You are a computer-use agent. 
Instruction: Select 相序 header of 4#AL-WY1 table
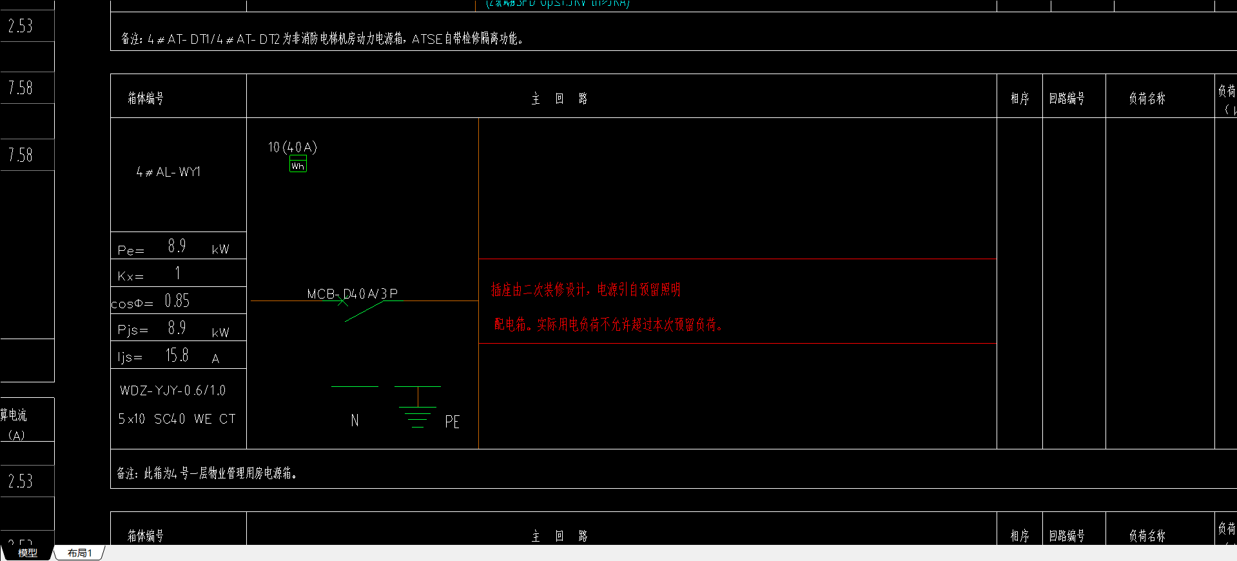(1020, 98)
